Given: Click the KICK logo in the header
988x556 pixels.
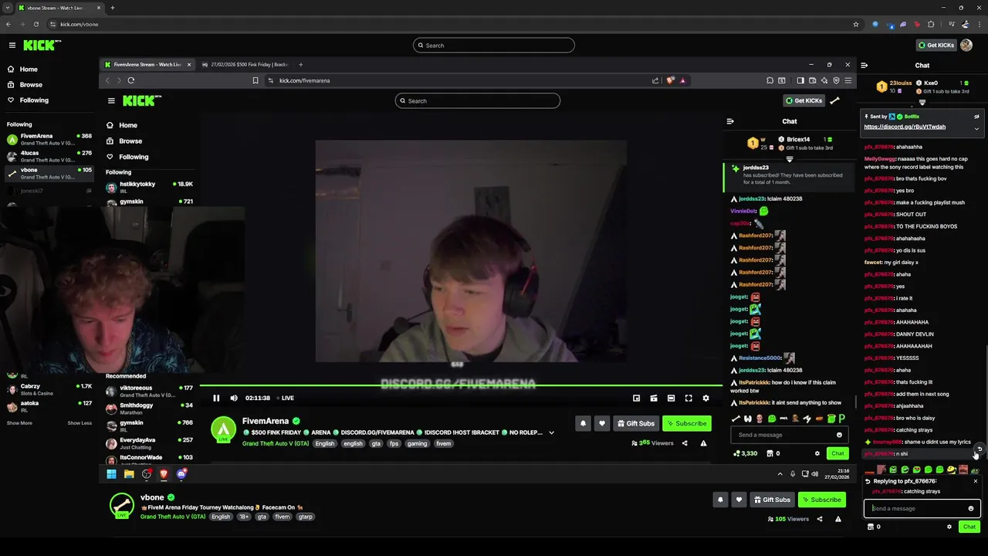Looking at the screenshot, I should click(42, 46).
